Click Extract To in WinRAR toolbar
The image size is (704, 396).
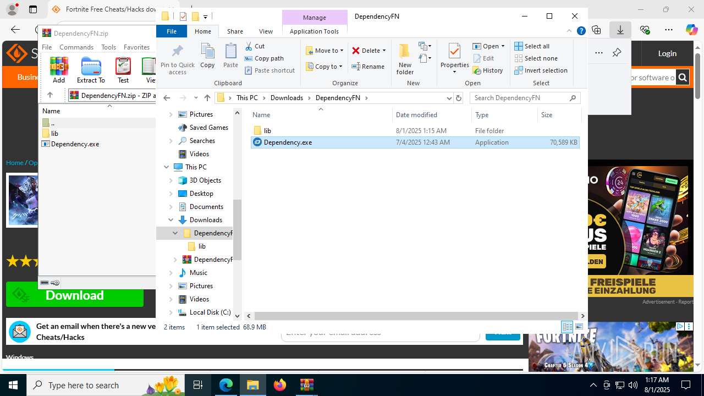pos(91,70)
